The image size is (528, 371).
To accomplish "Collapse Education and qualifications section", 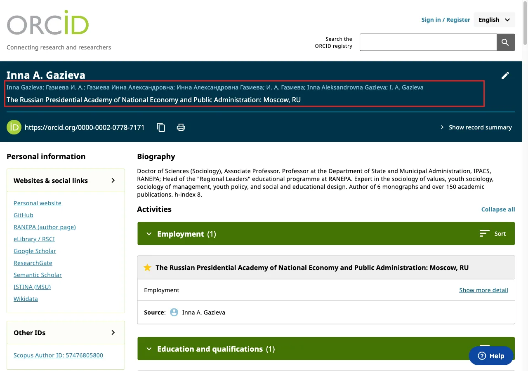I will (x=149, y=349).
